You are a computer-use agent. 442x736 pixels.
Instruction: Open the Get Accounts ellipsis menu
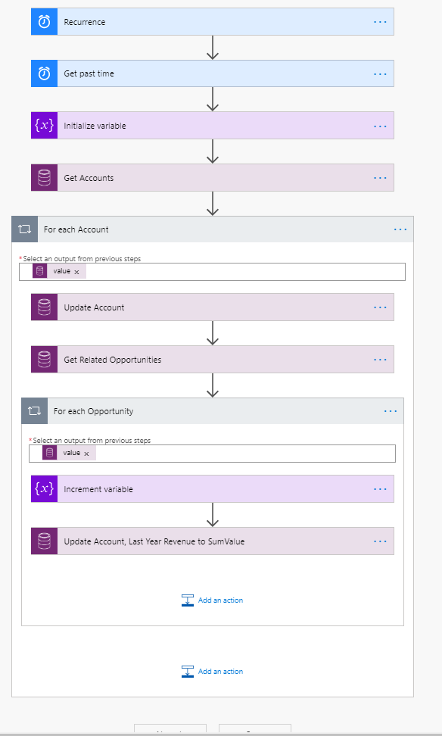tap(380, 178)
